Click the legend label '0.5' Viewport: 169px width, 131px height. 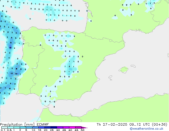(x=9, y=130)
